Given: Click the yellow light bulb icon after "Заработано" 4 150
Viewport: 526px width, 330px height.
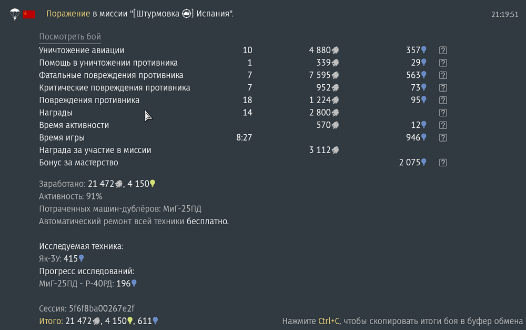Looking at the screenshot, I should [x=153, y=184].
